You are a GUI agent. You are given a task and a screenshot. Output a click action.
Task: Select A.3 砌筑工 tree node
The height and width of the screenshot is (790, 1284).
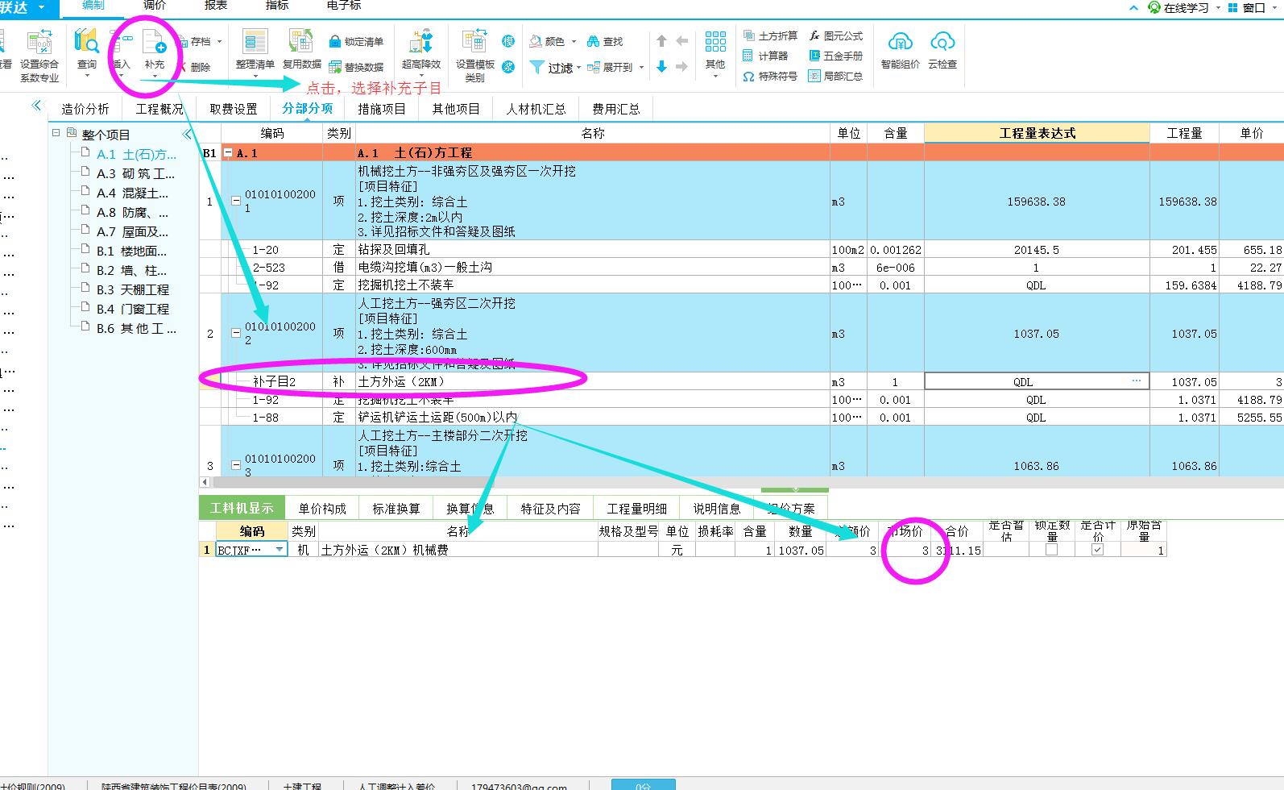(x=135, y=173)
